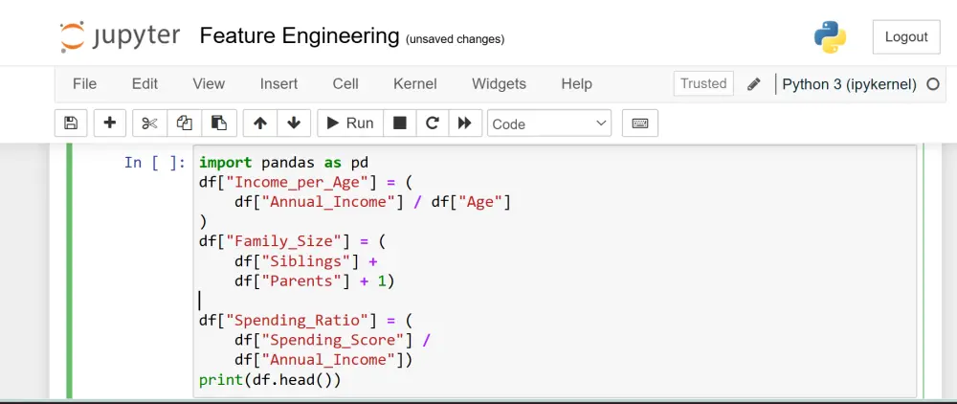
Task: Open the File menu
Action: (x=84, y=83)
